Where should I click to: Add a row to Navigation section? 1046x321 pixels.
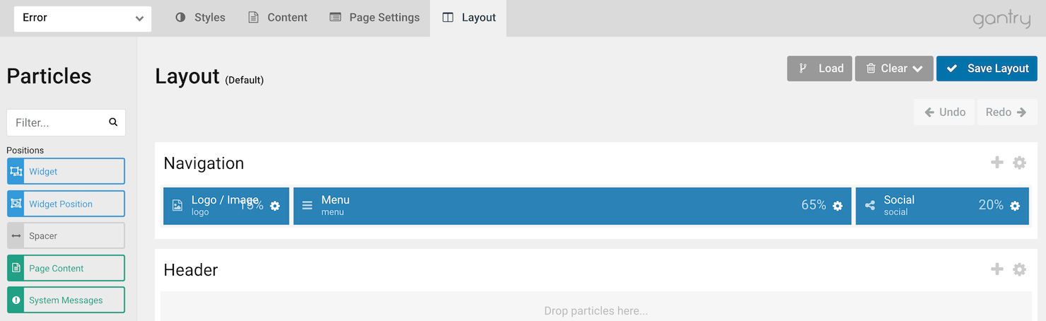(997, 163)
